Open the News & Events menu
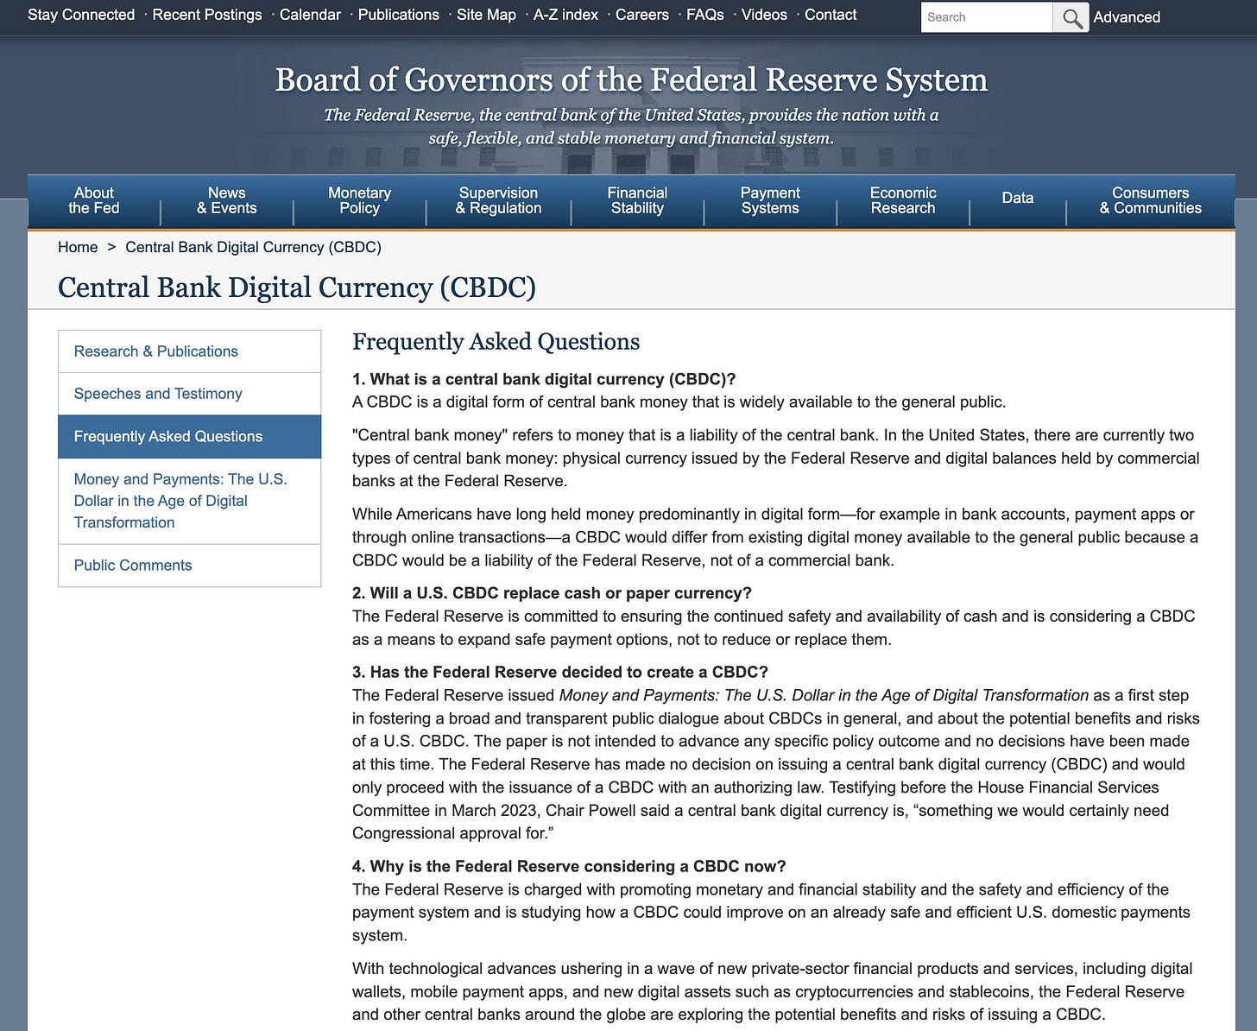Image resolution: width=1257 pixels, height=1031 pixels. click(227, 200)
